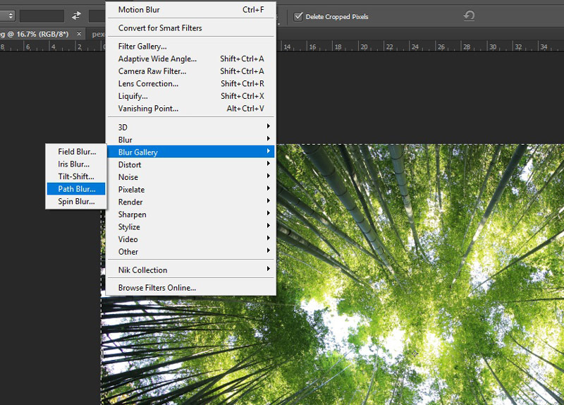Open the Liquify filter
Screen dimensions: 564x405
tap(133, 96)
